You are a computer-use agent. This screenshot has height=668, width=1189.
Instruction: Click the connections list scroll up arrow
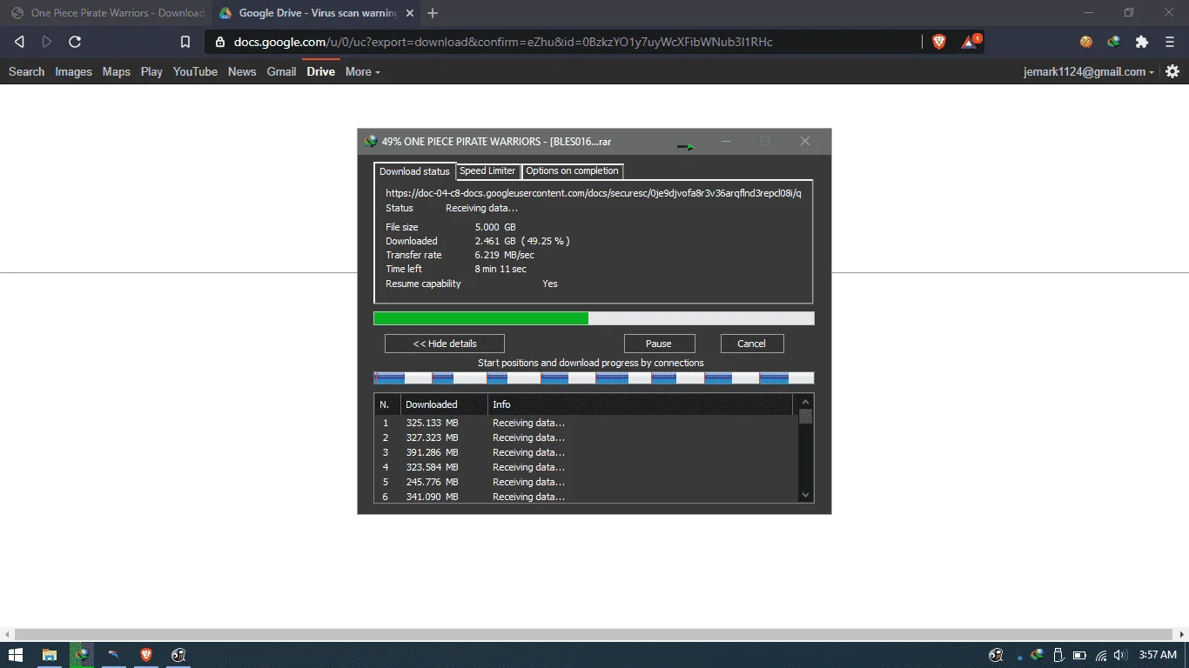tap(805, 401)
